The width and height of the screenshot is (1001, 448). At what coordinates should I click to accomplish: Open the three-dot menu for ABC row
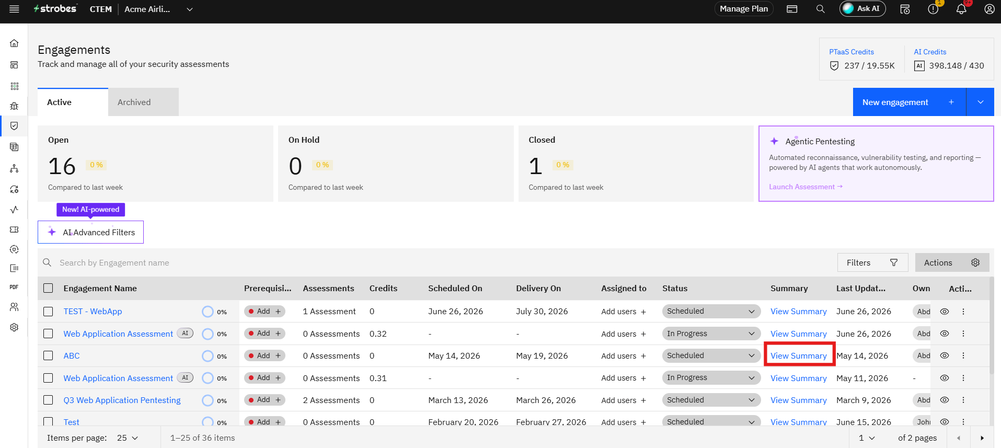(x=963, y=355)
